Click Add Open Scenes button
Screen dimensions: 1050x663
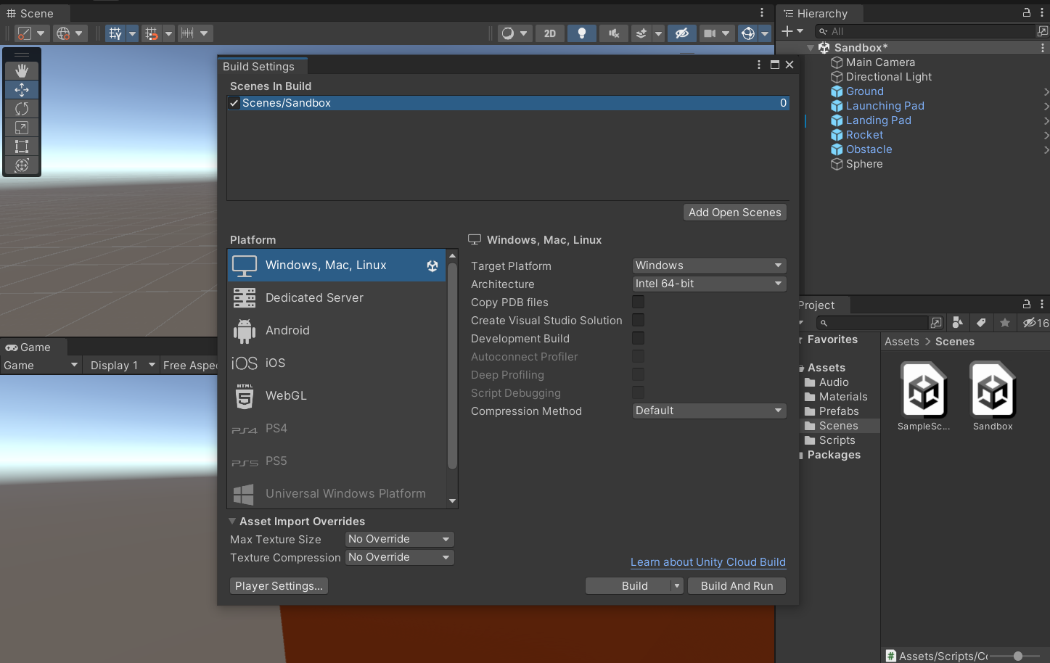click(734, 213)
